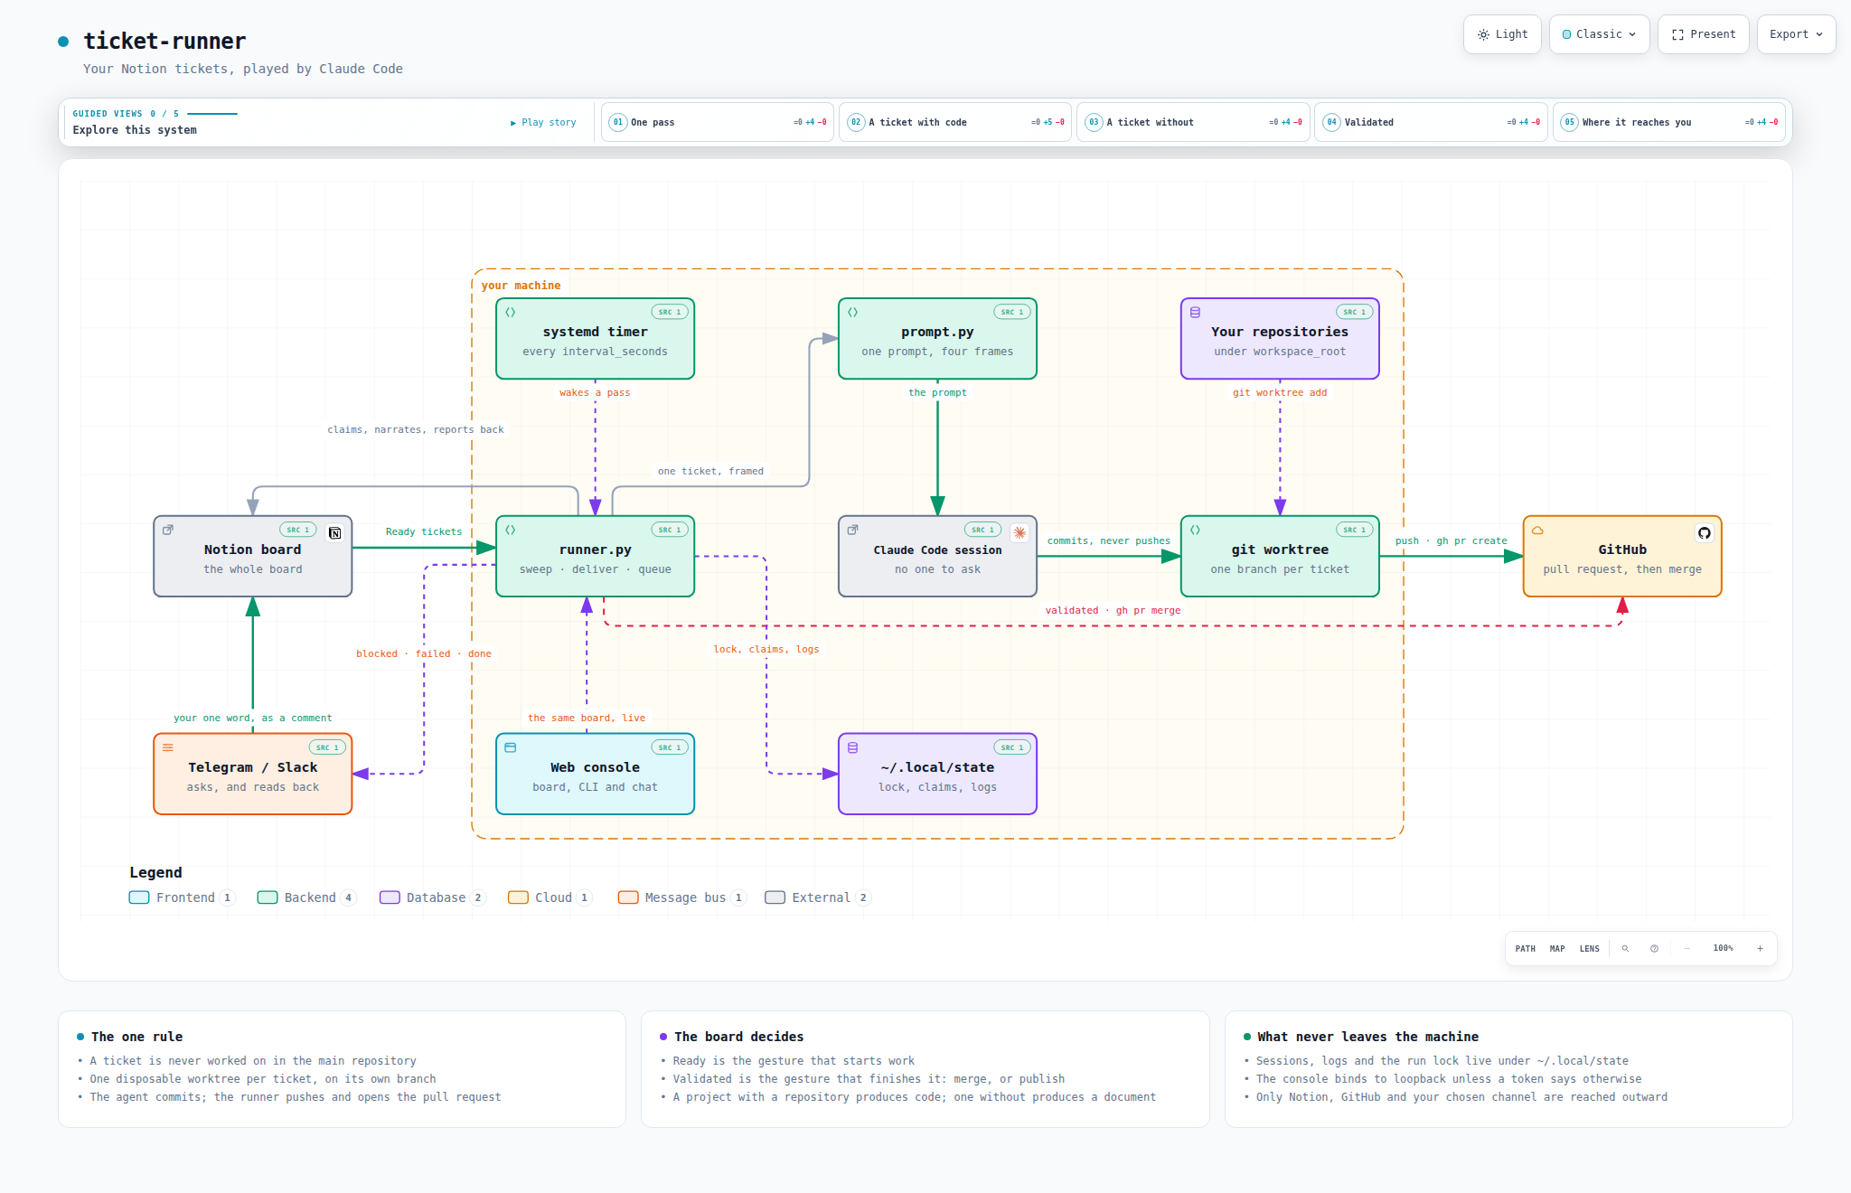
Task: Click window icon on Web console node
Action: pyautogui.click(x=511, y=747)
